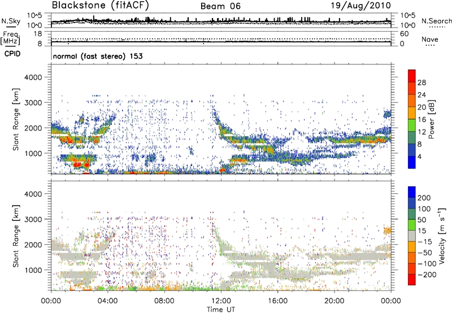Click the 'Freq. [MHz]' axis label
The image size is (452, 313).
click(11, 38)
